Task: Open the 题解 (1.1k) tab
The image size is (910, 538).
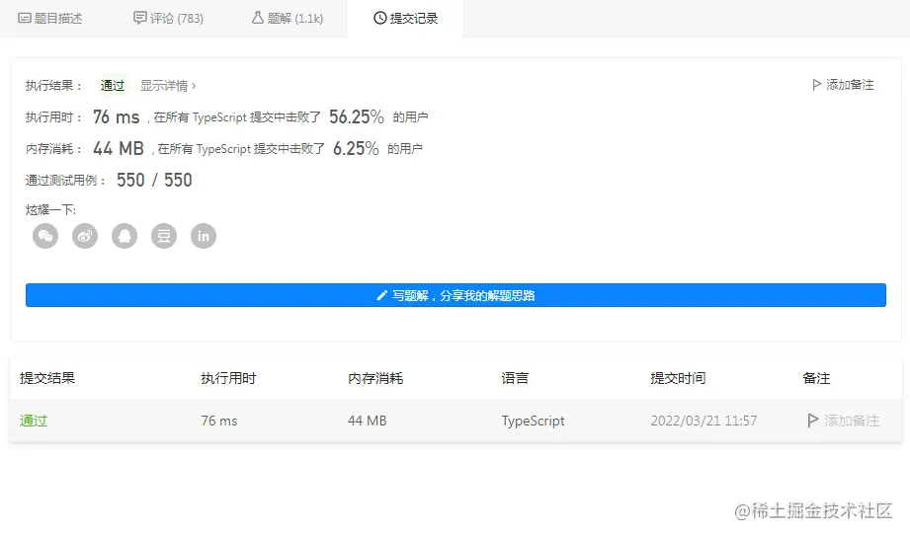Action: coord(288,19)
